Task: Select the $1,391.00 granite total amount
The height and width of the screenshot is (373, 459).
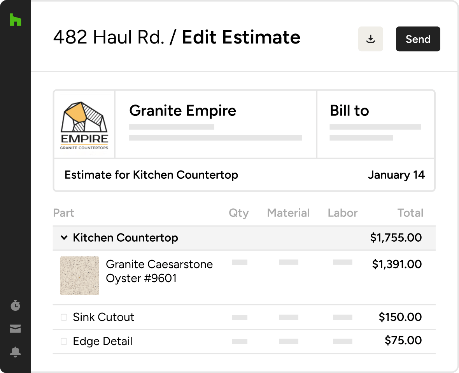Action: click(x=396, y=264)
